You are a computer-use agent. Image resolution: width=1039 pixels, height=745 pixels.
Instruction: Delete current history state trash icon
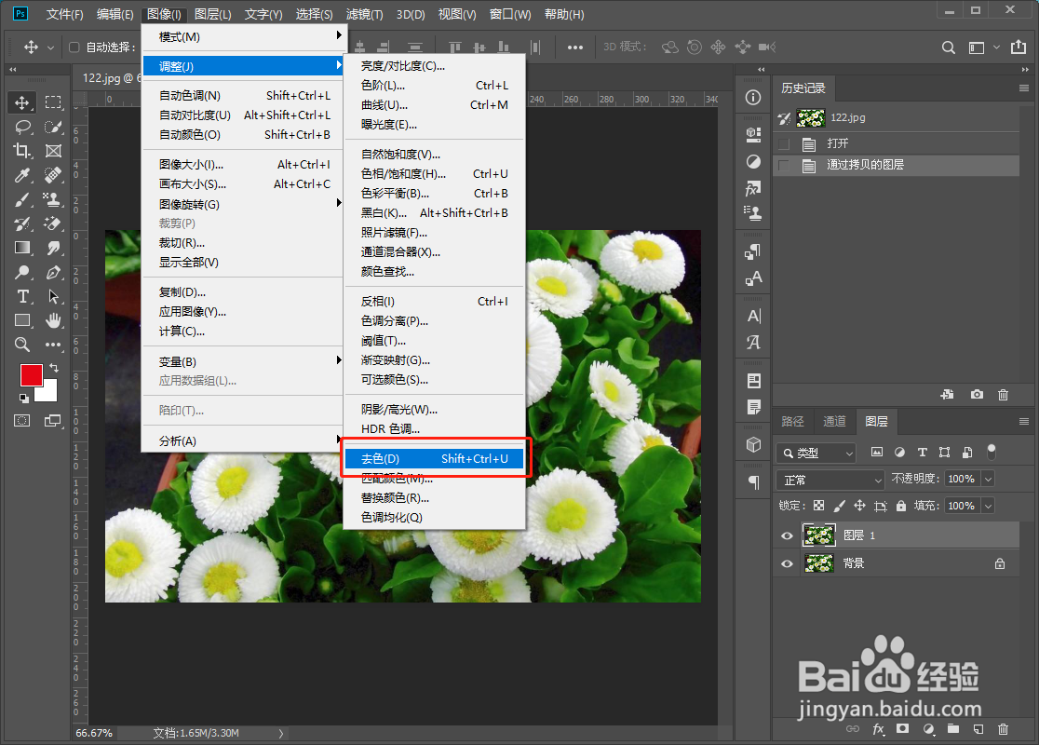point(1004,394)
